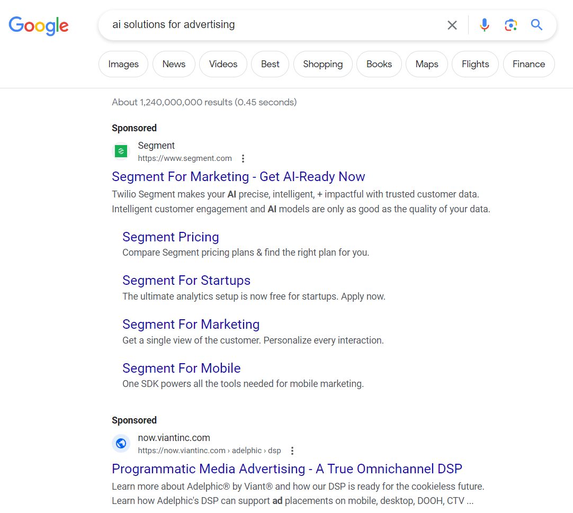The image size is (573, 513).
Task: Click the globe favicon for now.viantinc.com
Action: click(x=121, y=444)
